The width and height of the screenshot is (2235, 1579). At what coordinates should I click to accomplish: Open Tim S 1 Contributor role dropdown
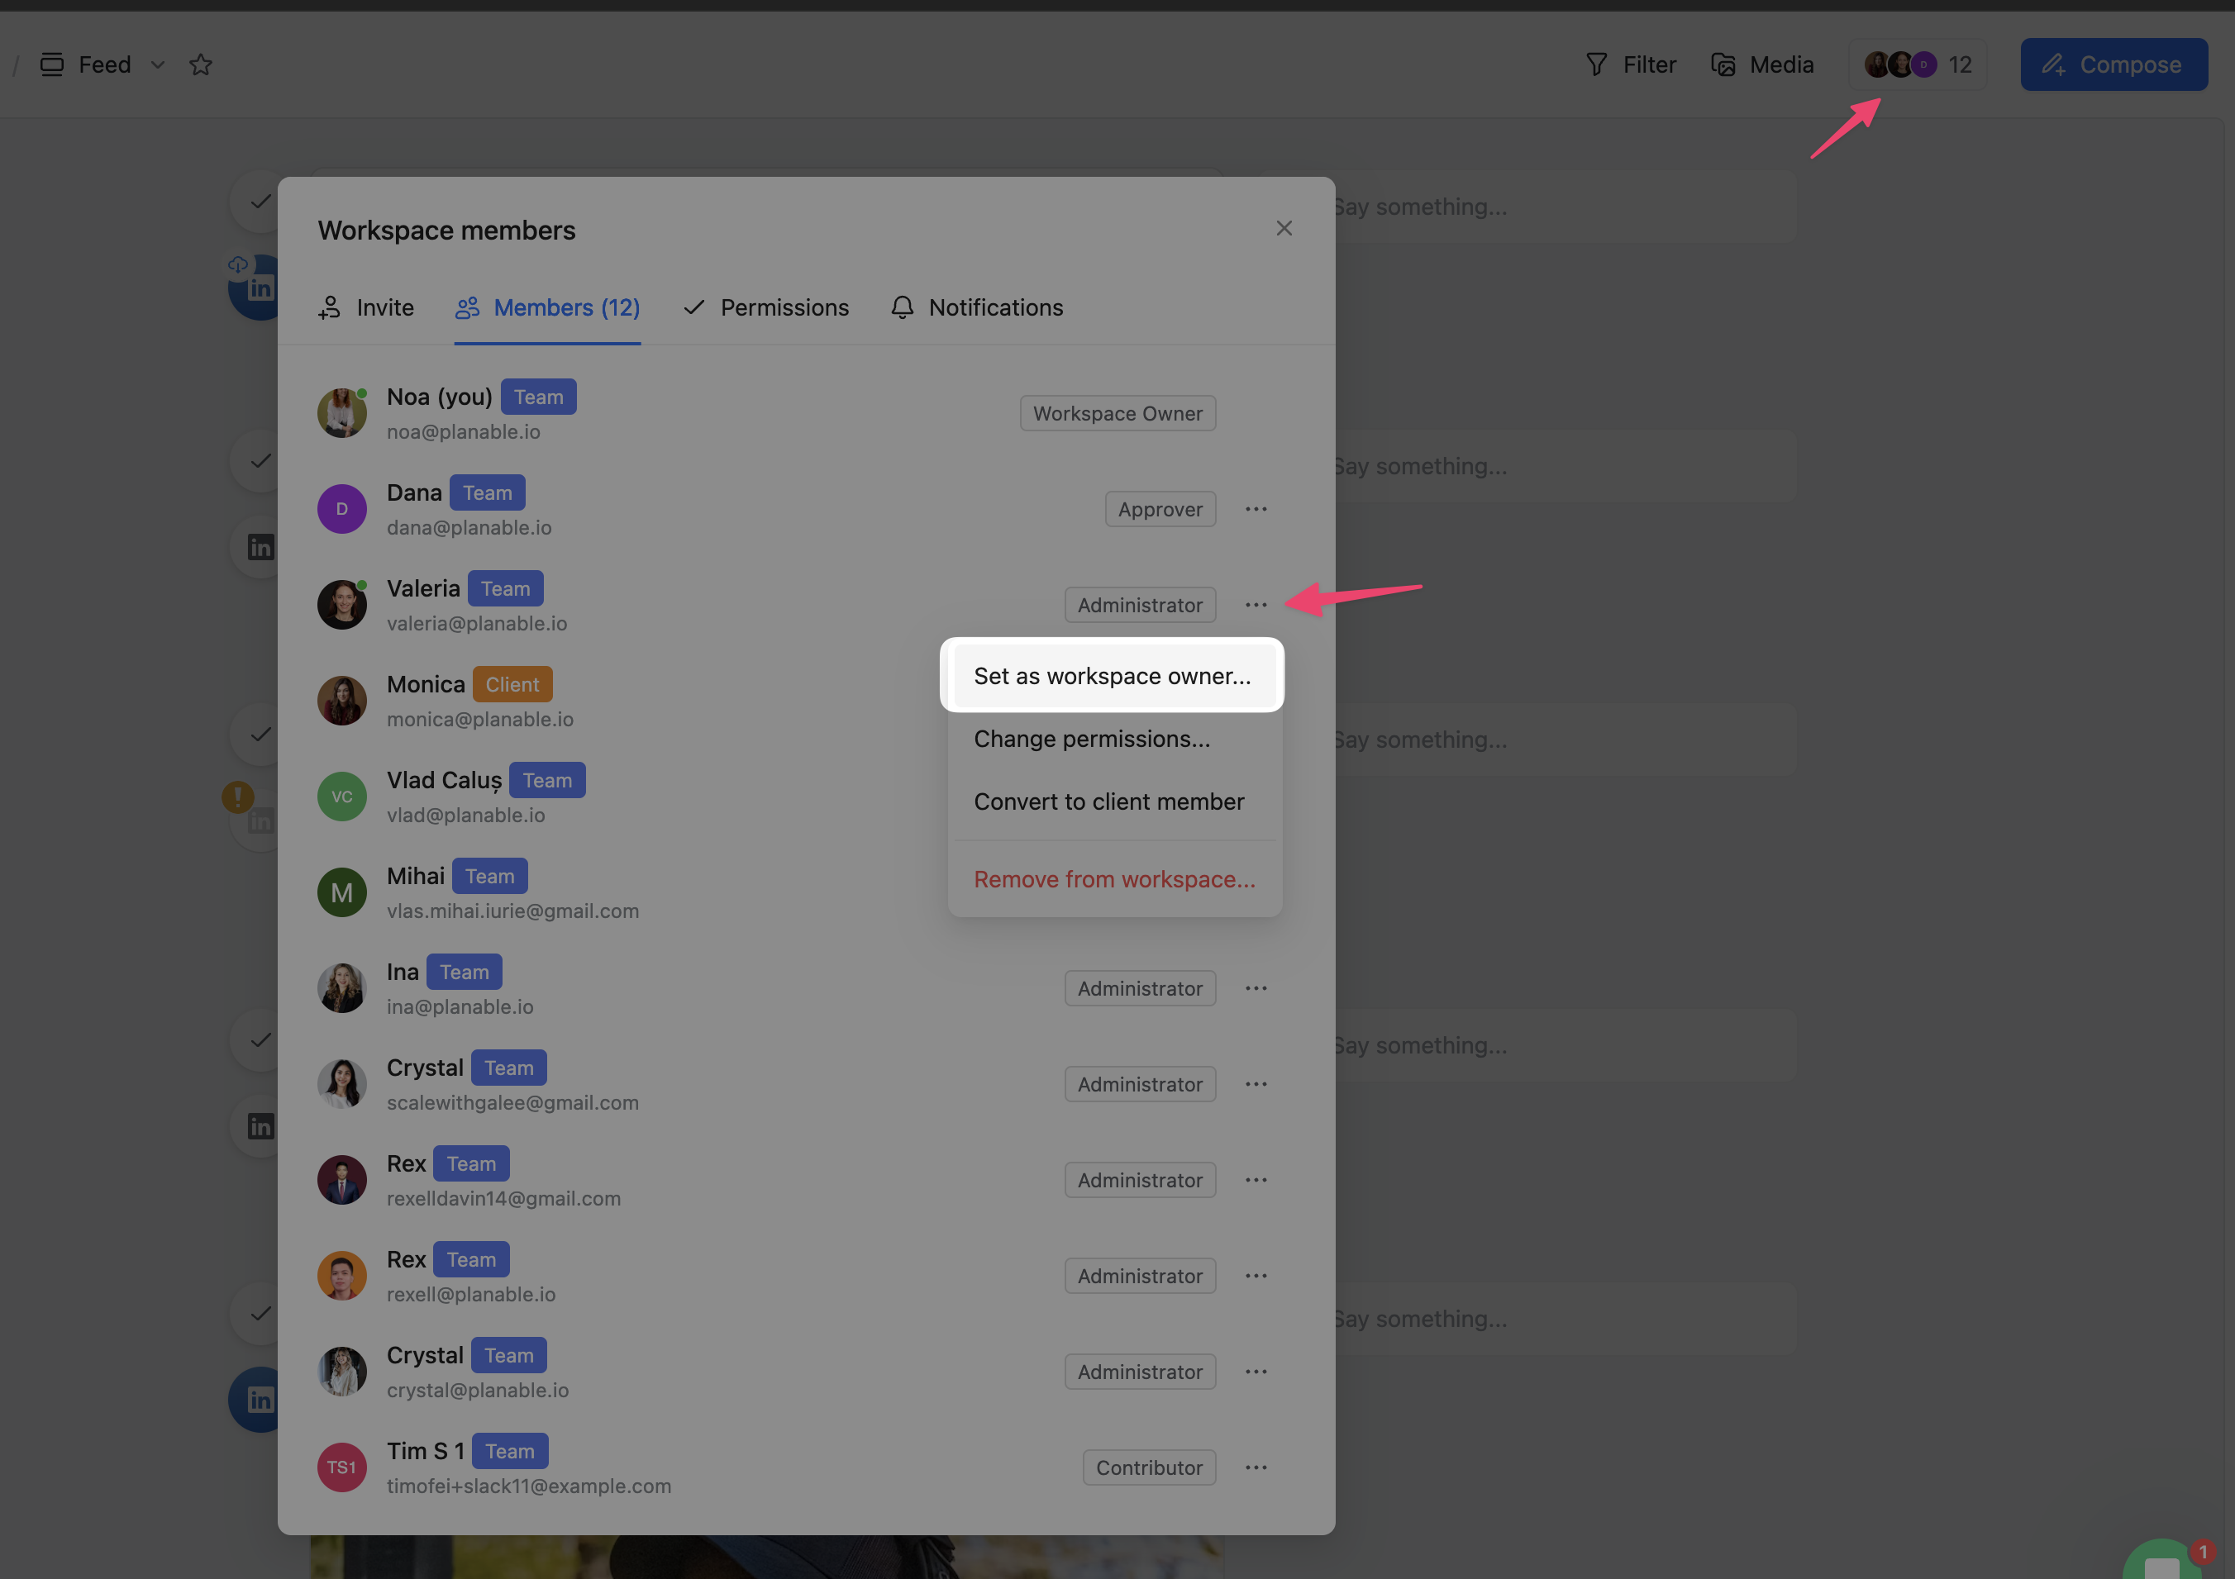coord(1149,1467)
